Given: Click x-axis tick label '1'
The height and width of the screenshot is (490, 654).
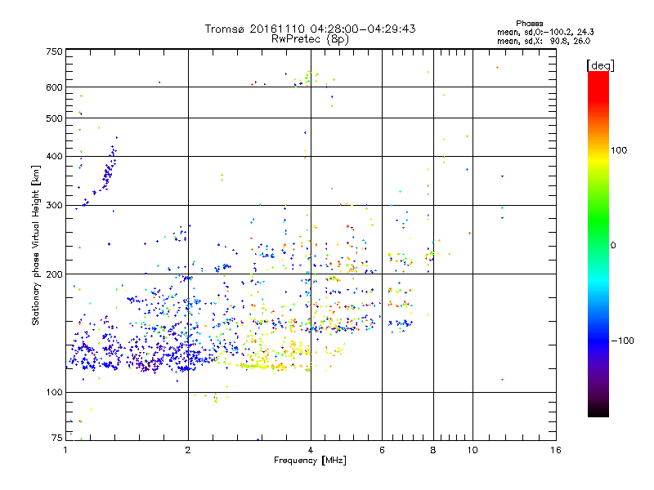Looking at the screenshot, I should coord(65,450).
